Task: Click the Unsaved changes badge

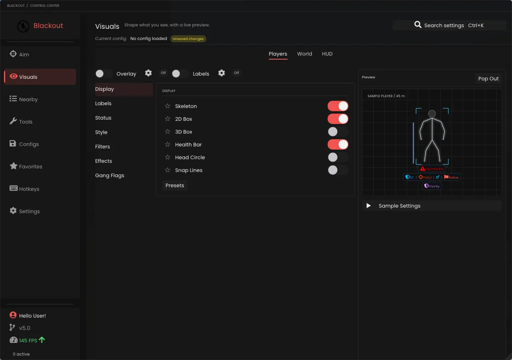Action: [188, 39]
